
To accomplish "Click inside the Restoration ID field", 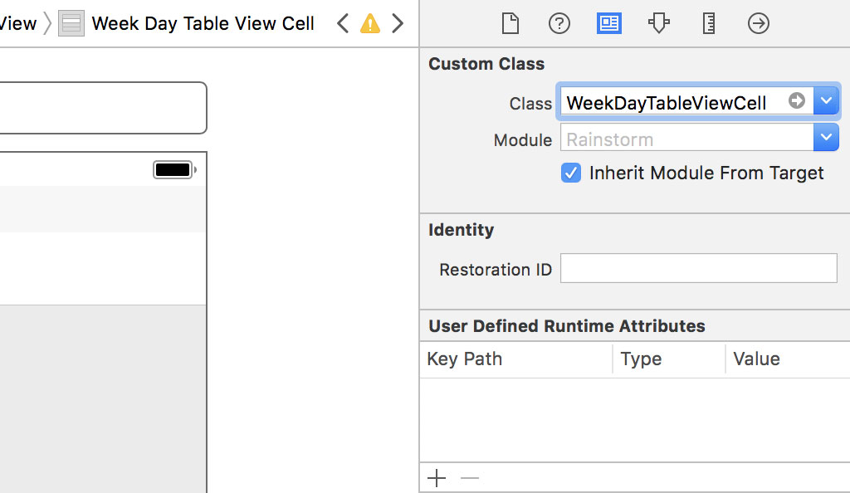I will [x=698, y=268].
